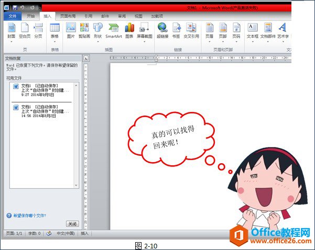The width and height of the screenshot is (315, 250).
Task: Expand the Text Box dropdown arrow
Action: point(253,42)
